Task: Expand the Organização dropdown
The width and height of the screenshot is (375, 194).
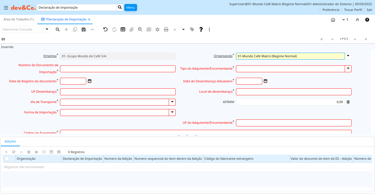Action: click(348, 56)
